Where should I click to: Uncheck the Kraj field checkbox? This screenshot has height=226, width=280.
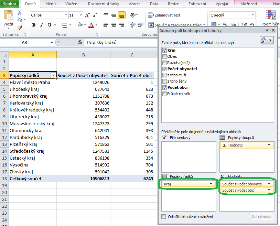click(x=164, y=51)
